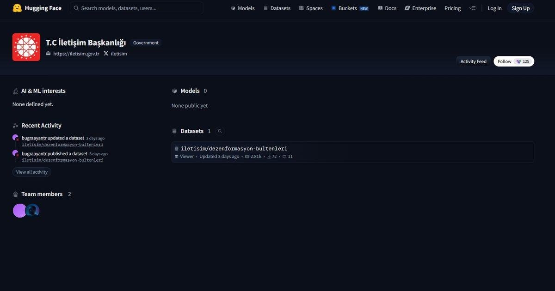Image resolution: width=555 pixels, height=291 pixels.
Task: Open the first purple team member avatar
Action: [x=20, y=211]
